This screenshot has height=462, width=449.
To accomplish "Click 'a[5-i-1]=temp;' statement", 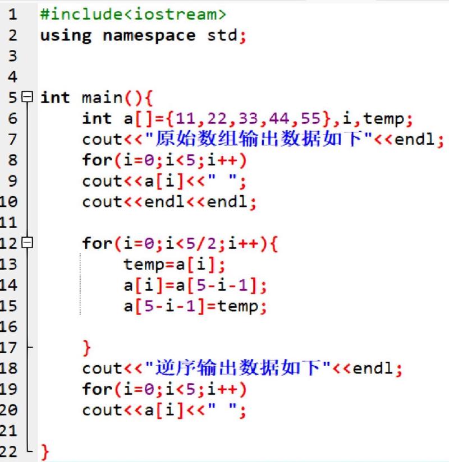I will point(195,307).
